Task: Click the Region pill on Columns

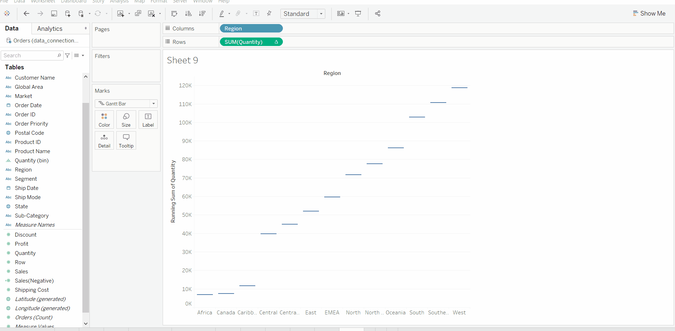Action: tap(251, 29)
